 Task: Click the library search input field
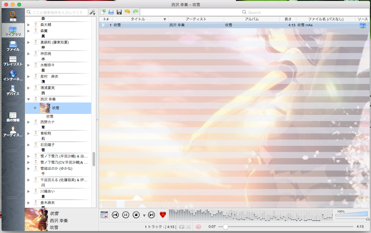point(58,12)
